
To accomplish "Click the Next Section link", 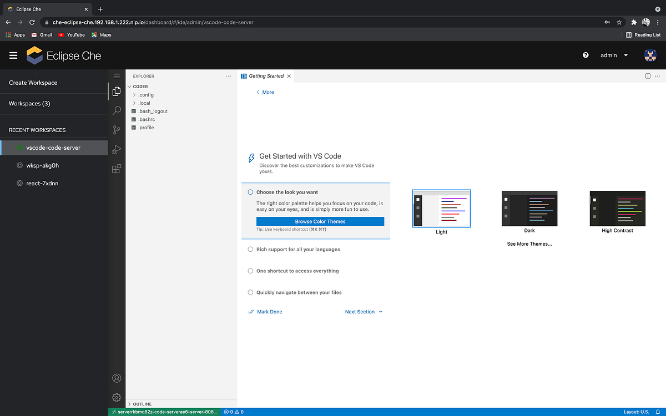I will tap(360, 312).
